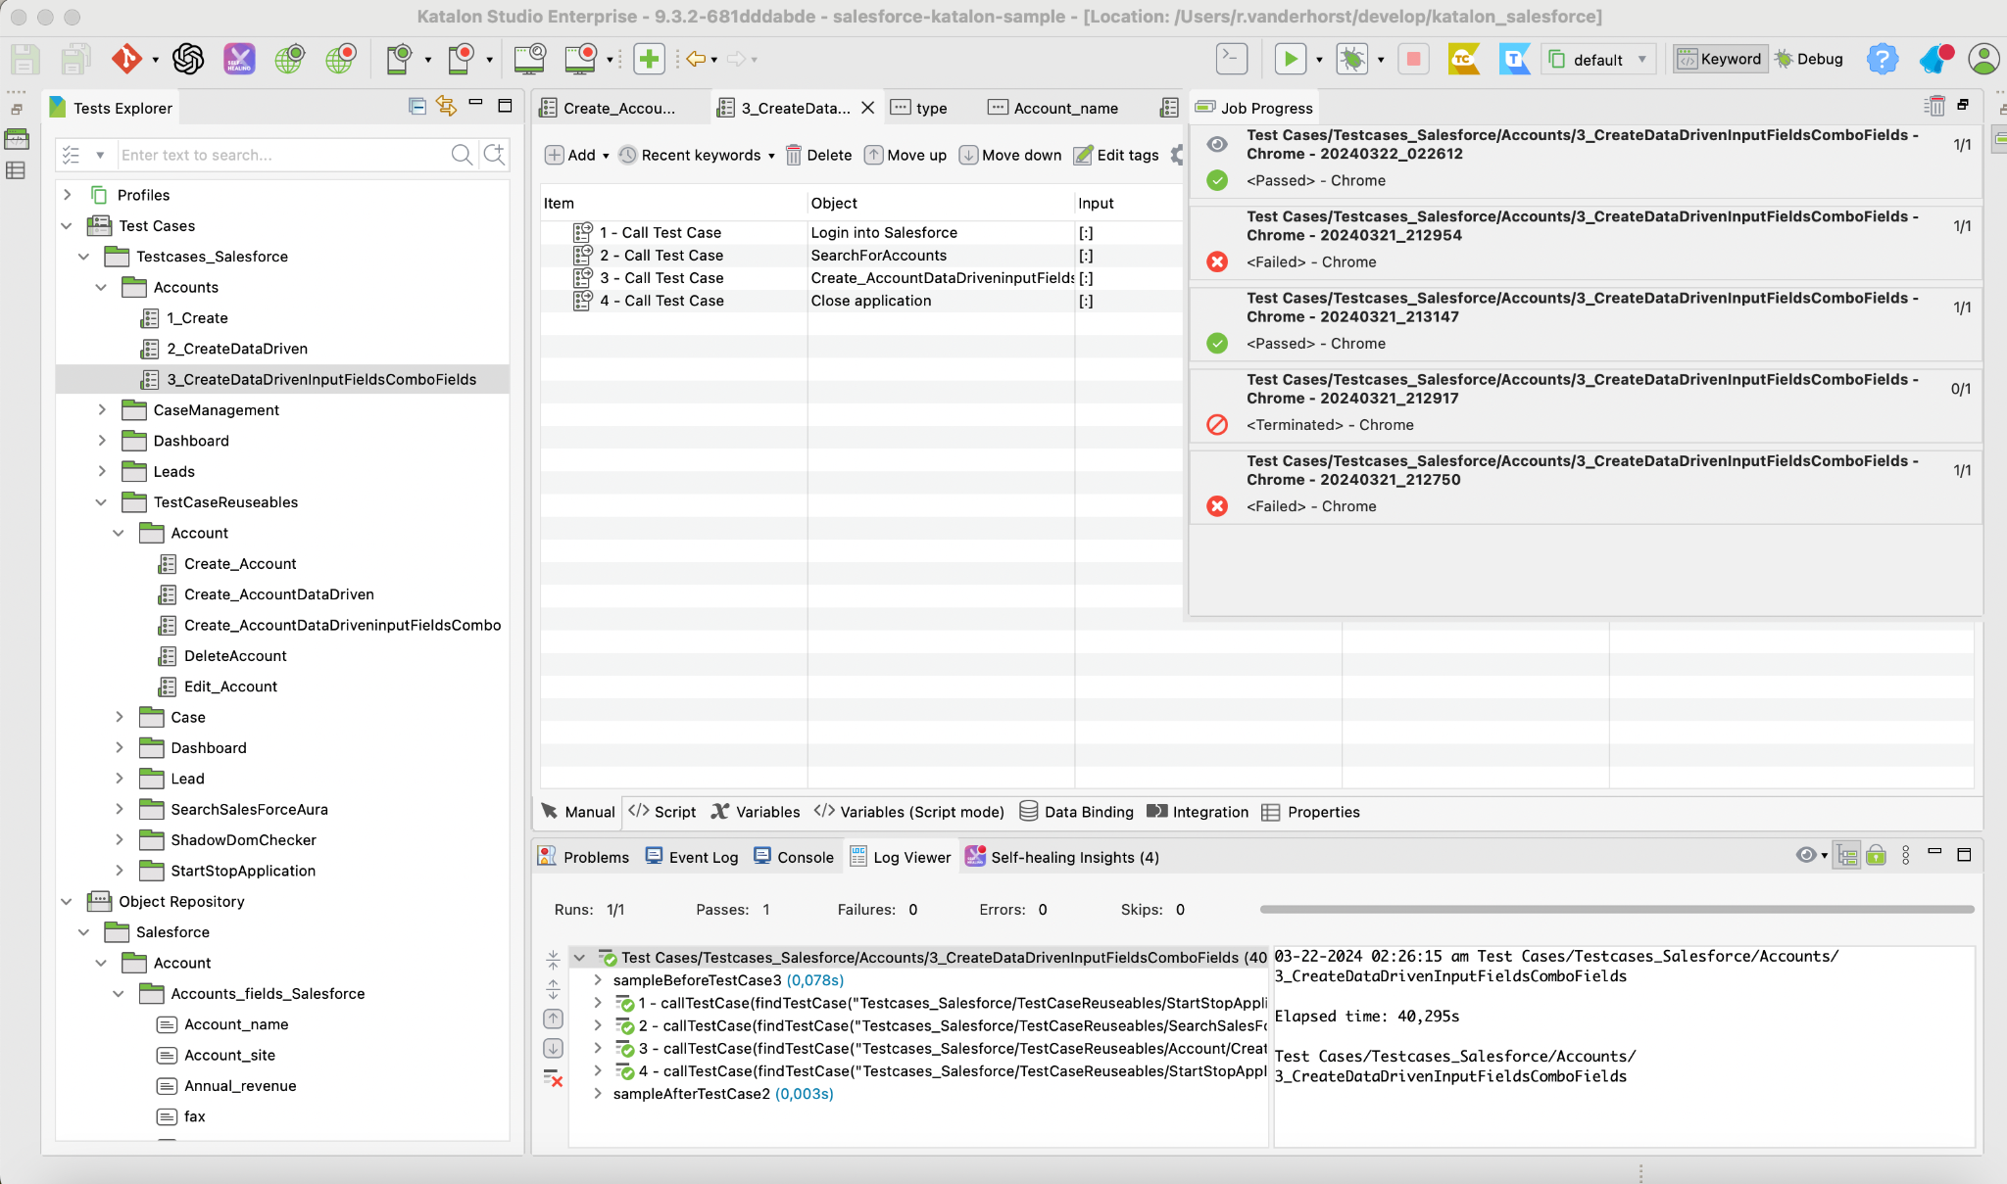The height and width of the screenshot is (1184, 2007).
Task: Open the command builder terminal icon
Action: [1232, 59]
